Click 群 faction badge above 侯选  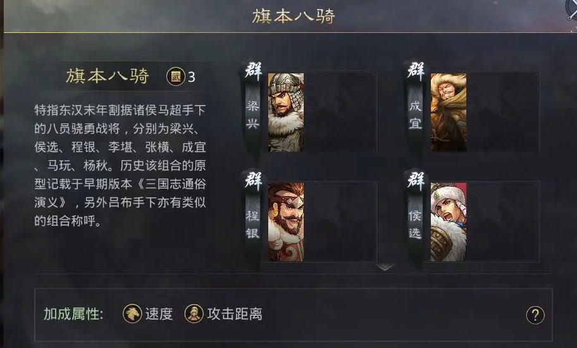(416, 180)
